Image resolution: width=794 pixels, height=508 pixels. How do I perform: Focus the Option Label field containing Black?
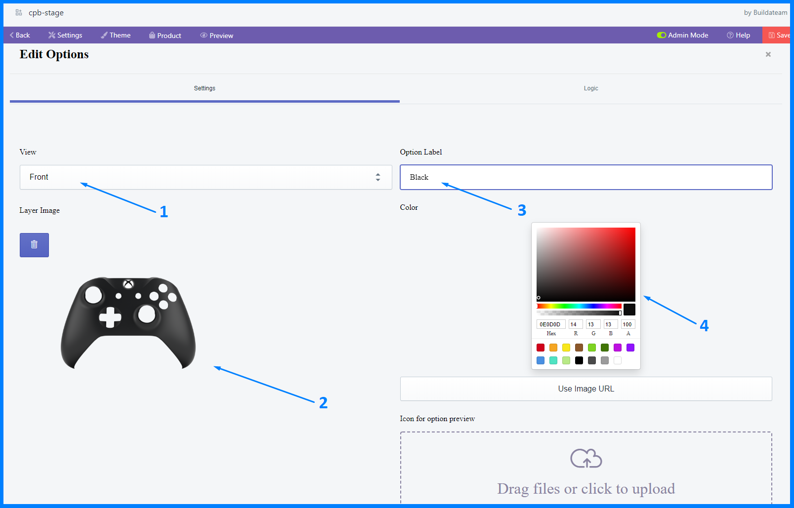[586, 177]
